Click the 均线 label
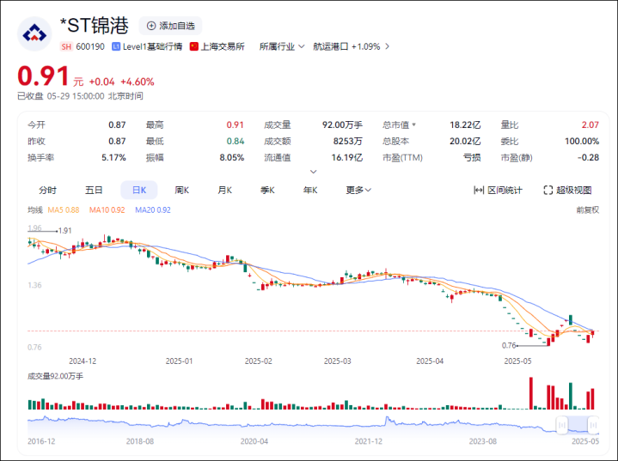Image resolution: width=618 pixels, height=461 pixels. [35, 210]
